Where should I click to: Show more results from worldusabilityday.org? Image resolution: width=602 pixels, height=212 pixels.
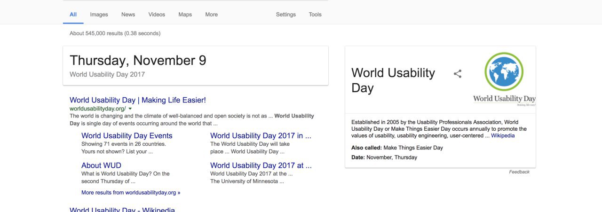pos(131,193)
